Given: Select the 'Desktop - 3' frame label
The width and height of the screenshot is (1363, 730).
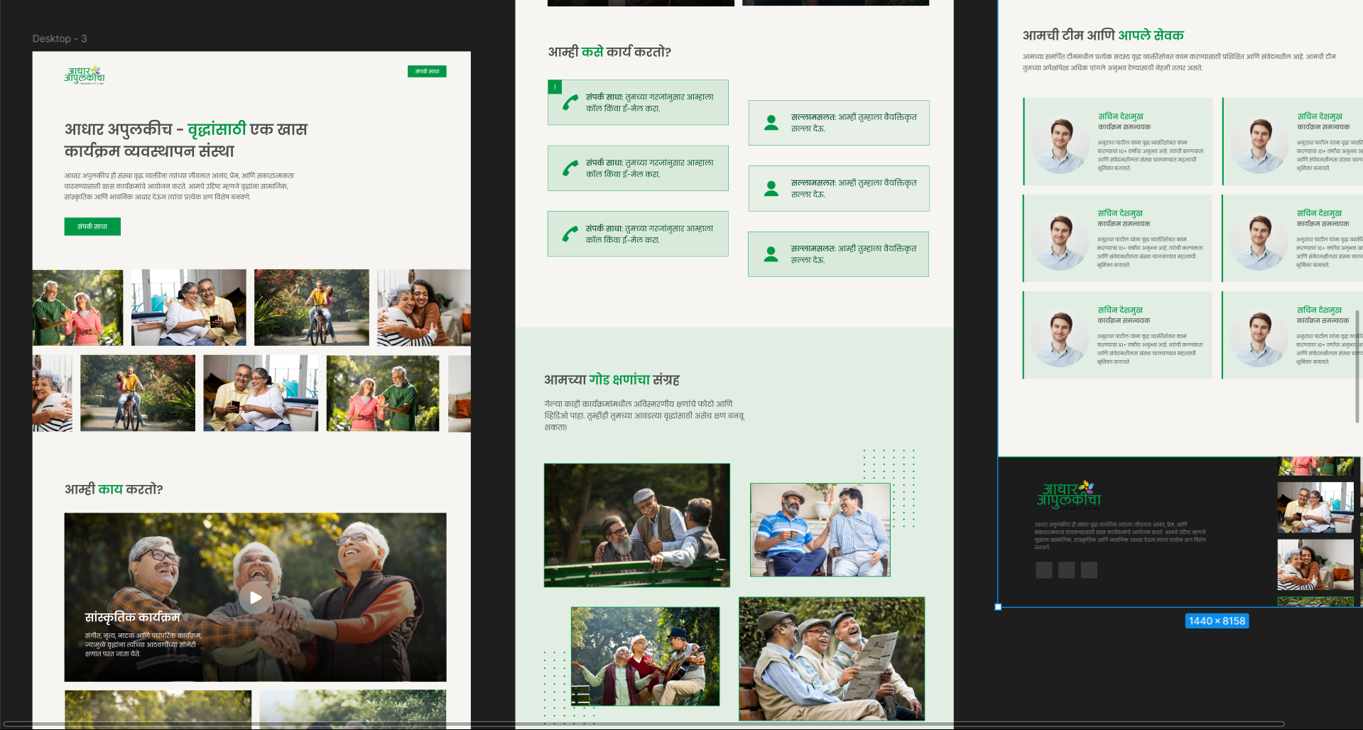Looking at the screenshot, I should 60,38.
